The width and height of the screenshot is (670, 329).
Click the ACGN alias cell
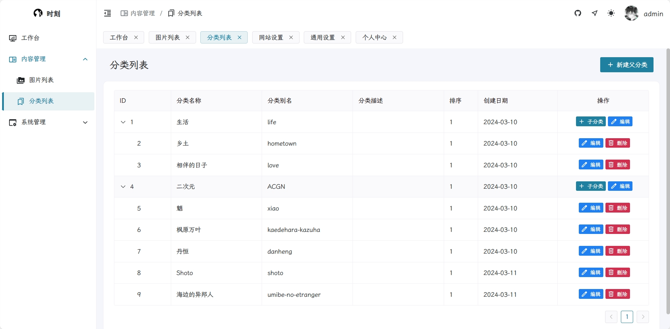pyautogui.click(x=307, y=187)
